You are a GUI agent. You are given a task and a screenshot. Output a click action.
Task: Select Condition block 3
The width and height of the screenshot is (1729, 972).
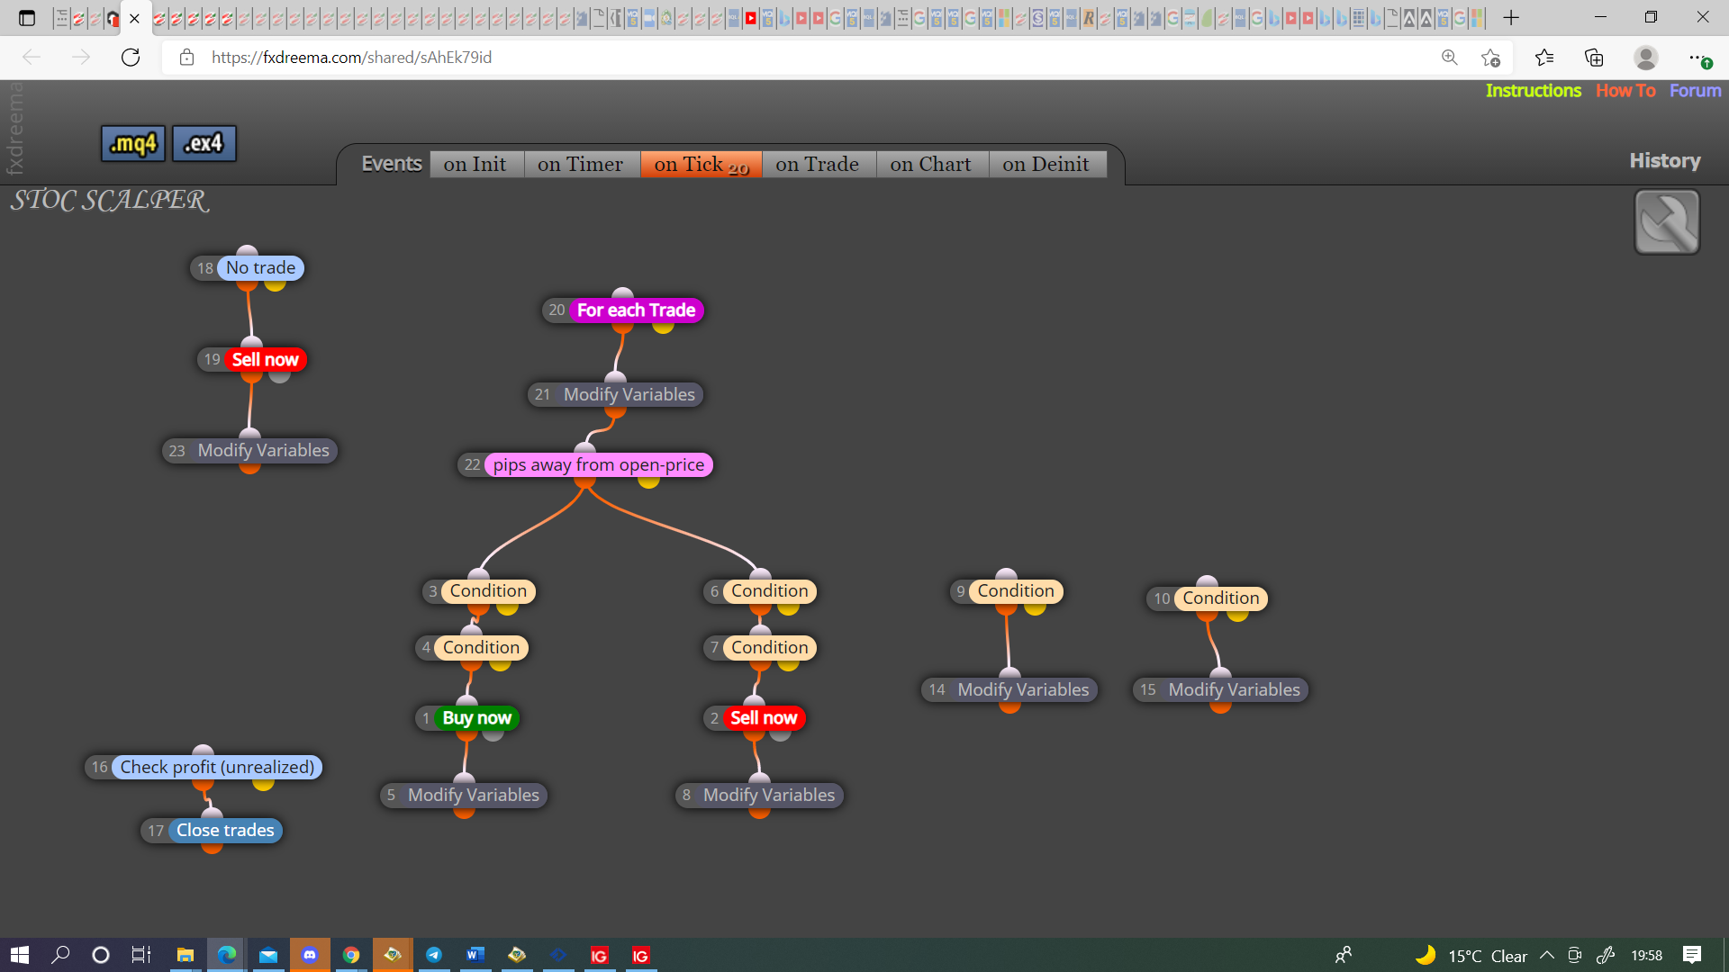pyautogui.click(x=479, y=591)
